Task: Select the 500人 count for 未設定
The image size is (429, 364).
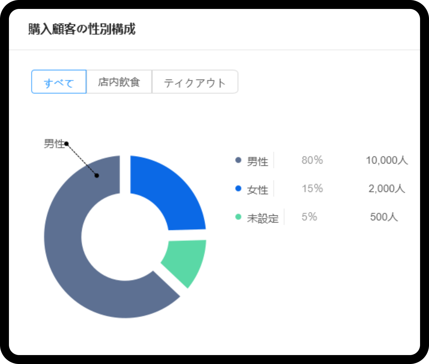Action: click(384, 217)
